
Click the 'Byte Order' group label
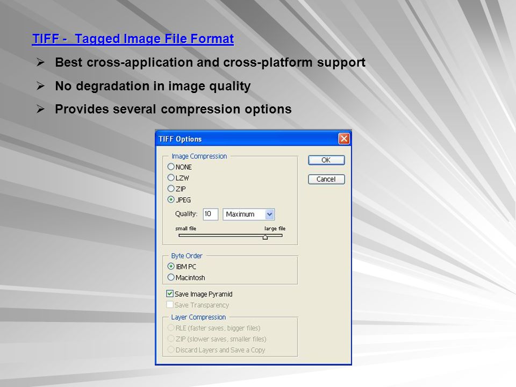click(187, 256)
